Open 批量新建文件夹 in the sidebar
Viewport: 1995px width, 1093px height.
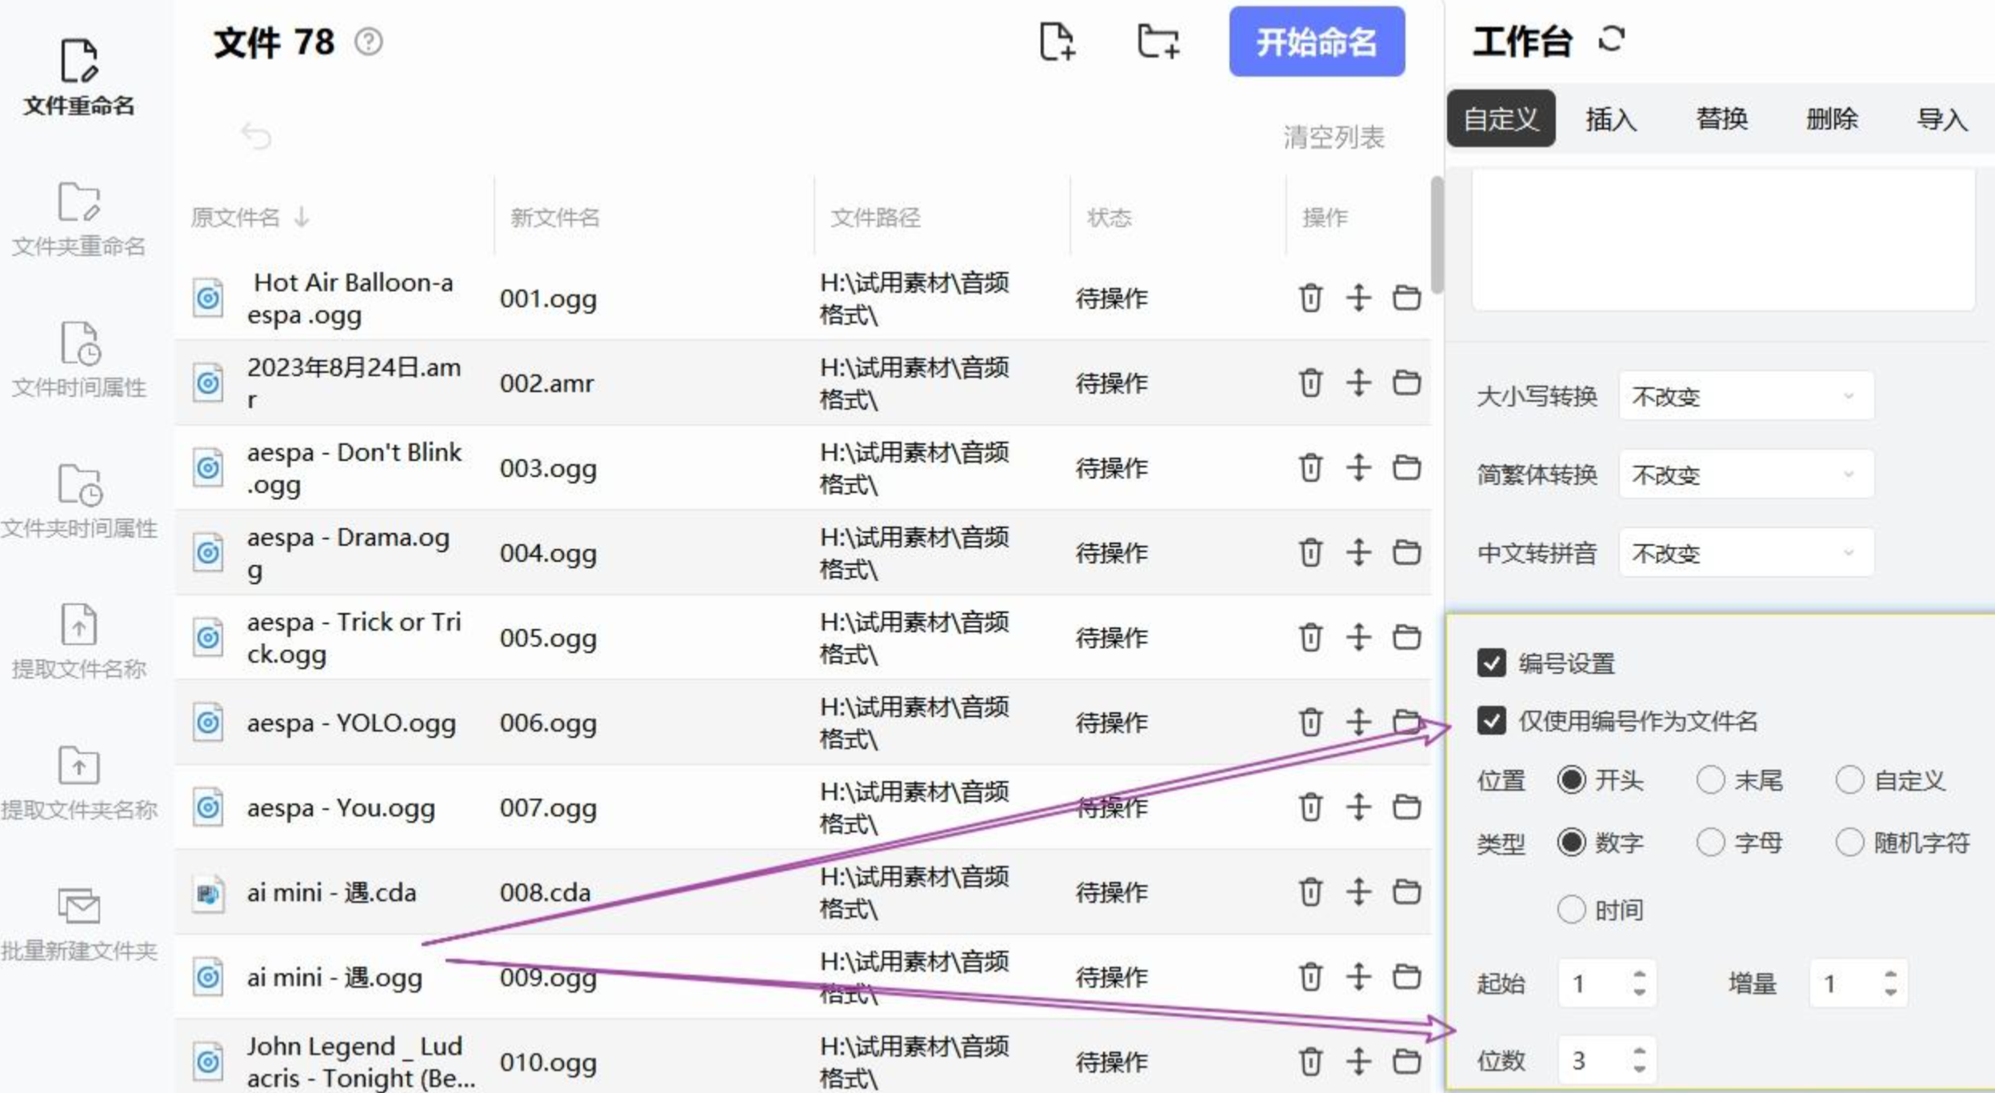78,924
